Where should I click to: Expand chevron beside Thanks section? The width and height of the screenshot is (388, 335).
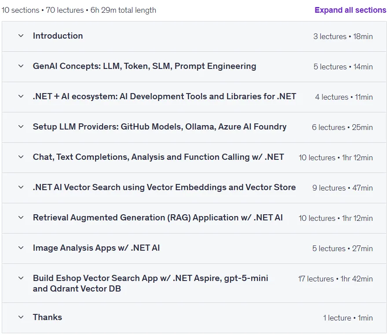pos(21,317)
